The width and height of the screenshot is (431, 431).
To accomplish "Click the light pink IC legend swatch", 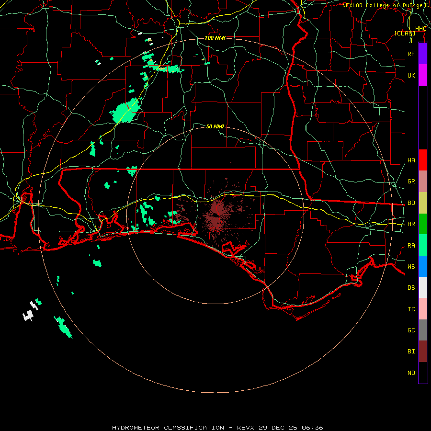I will point(423,309).
